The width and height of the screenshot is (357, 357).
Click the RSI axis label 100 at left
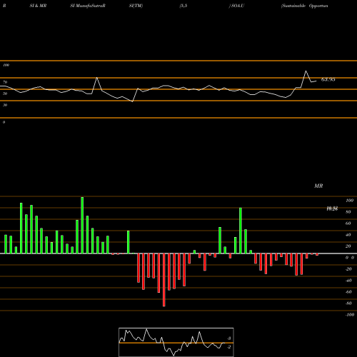(x=6, y=65)
